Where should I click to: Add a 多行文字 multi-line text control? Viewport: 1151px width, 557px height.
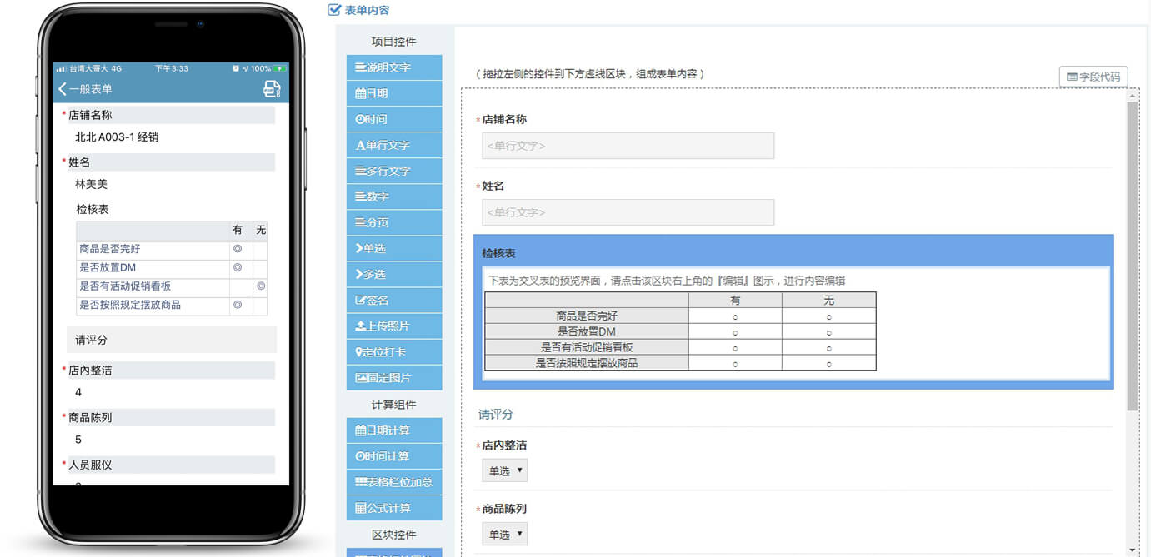pos(394,171)
